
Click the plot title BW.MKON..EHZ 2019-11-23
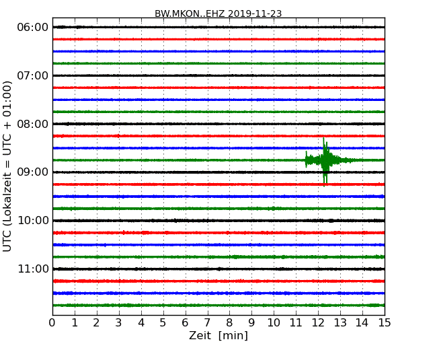[x=218, y=13]
